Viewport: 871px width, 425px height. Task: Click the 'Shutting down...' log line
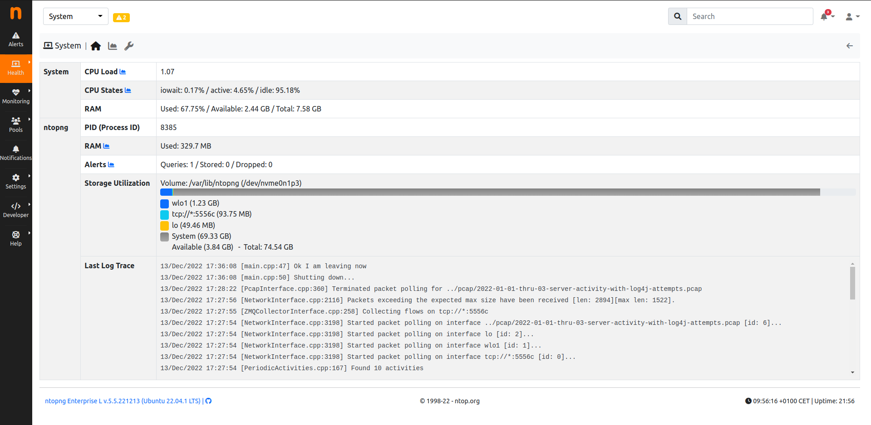coord(257,278)
